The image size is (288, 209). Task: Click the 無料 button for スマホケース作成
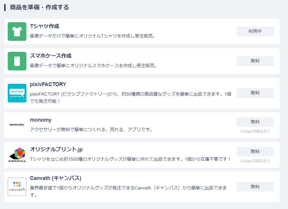(255, 61)
